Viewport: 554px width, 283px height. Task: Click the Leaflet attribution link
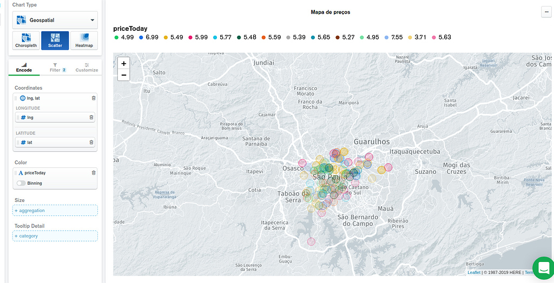click(x=473, y=272)
